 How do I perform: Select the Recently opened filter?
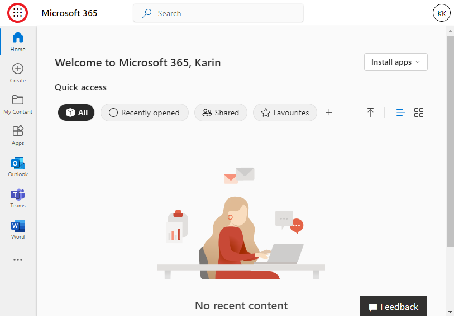coord(145,113)
